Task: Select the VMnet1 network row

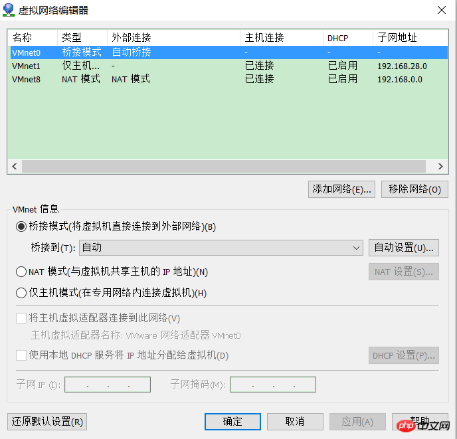Action: coord(228,66)
